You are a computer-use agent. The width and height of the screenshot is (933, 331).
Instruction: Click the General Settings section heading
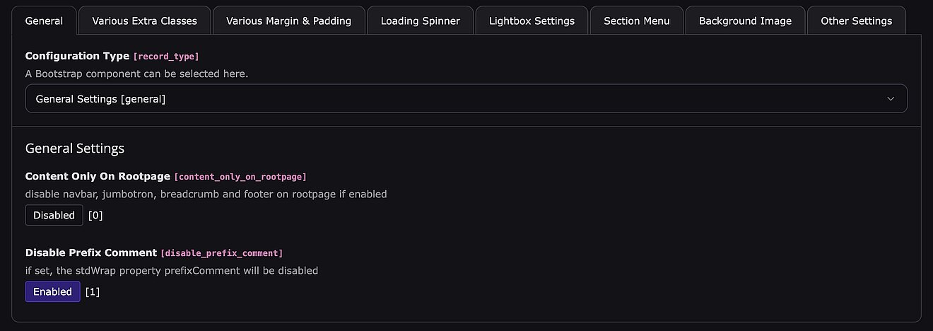[x=75, y=149]
